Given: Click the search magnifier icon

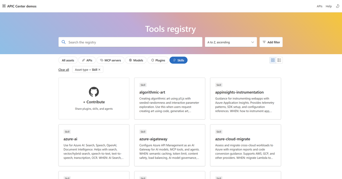Looking at the screenshot, I should point(63,42).
